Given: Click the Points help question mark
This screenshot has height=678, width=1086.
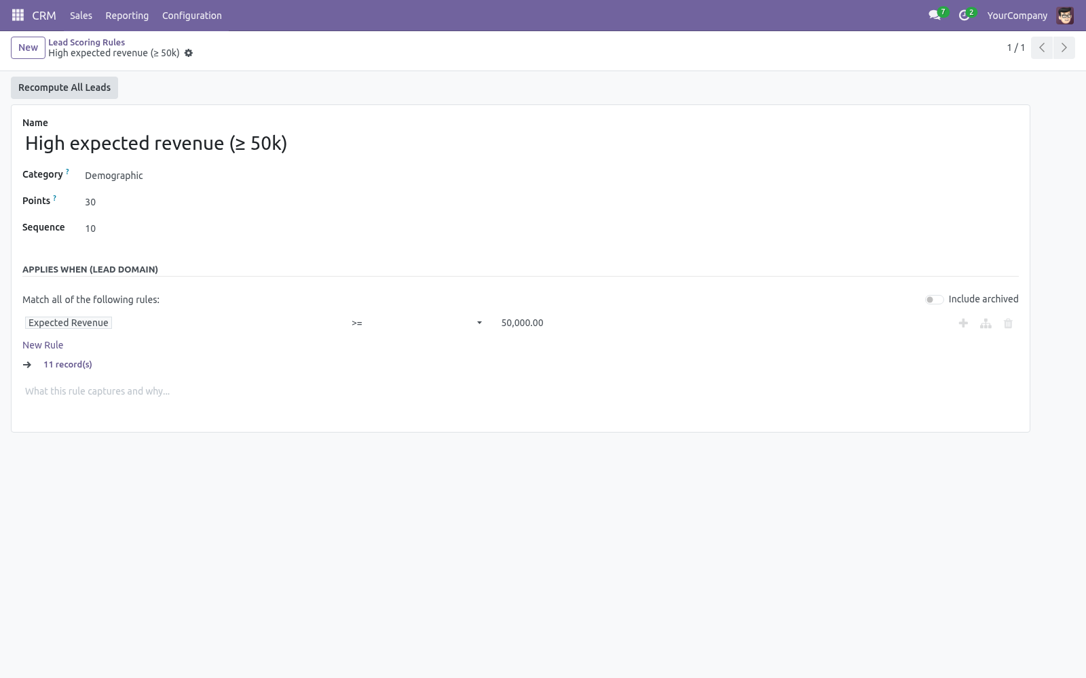Looking at the screenshot, I should pyautogui.click(x=54, y=199).
